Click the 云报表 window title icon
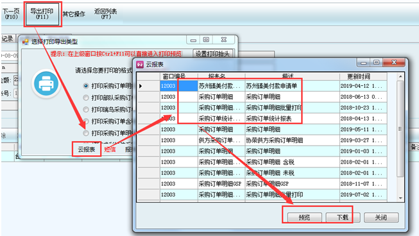 140,64
